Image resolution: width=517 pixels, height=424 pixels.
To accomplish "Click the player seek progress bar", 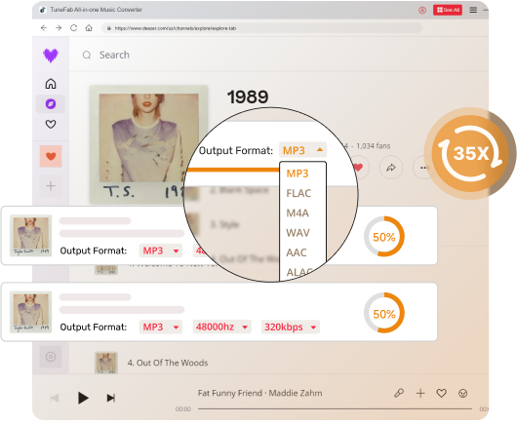I will pos(335,408).
